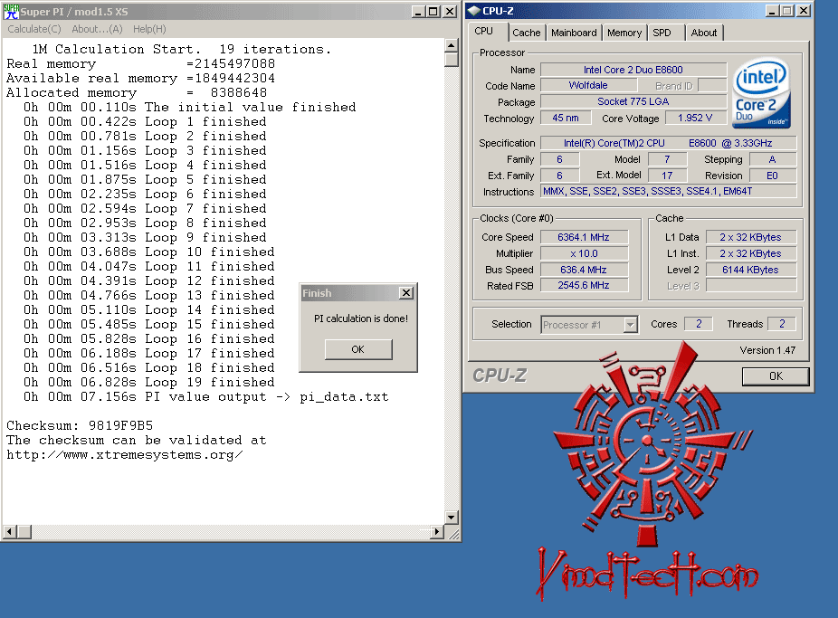The height and width of the screenshot is (618, 838).
Task: Switch to the About tab in CPU-Z
Action: [x=704, y=33]
